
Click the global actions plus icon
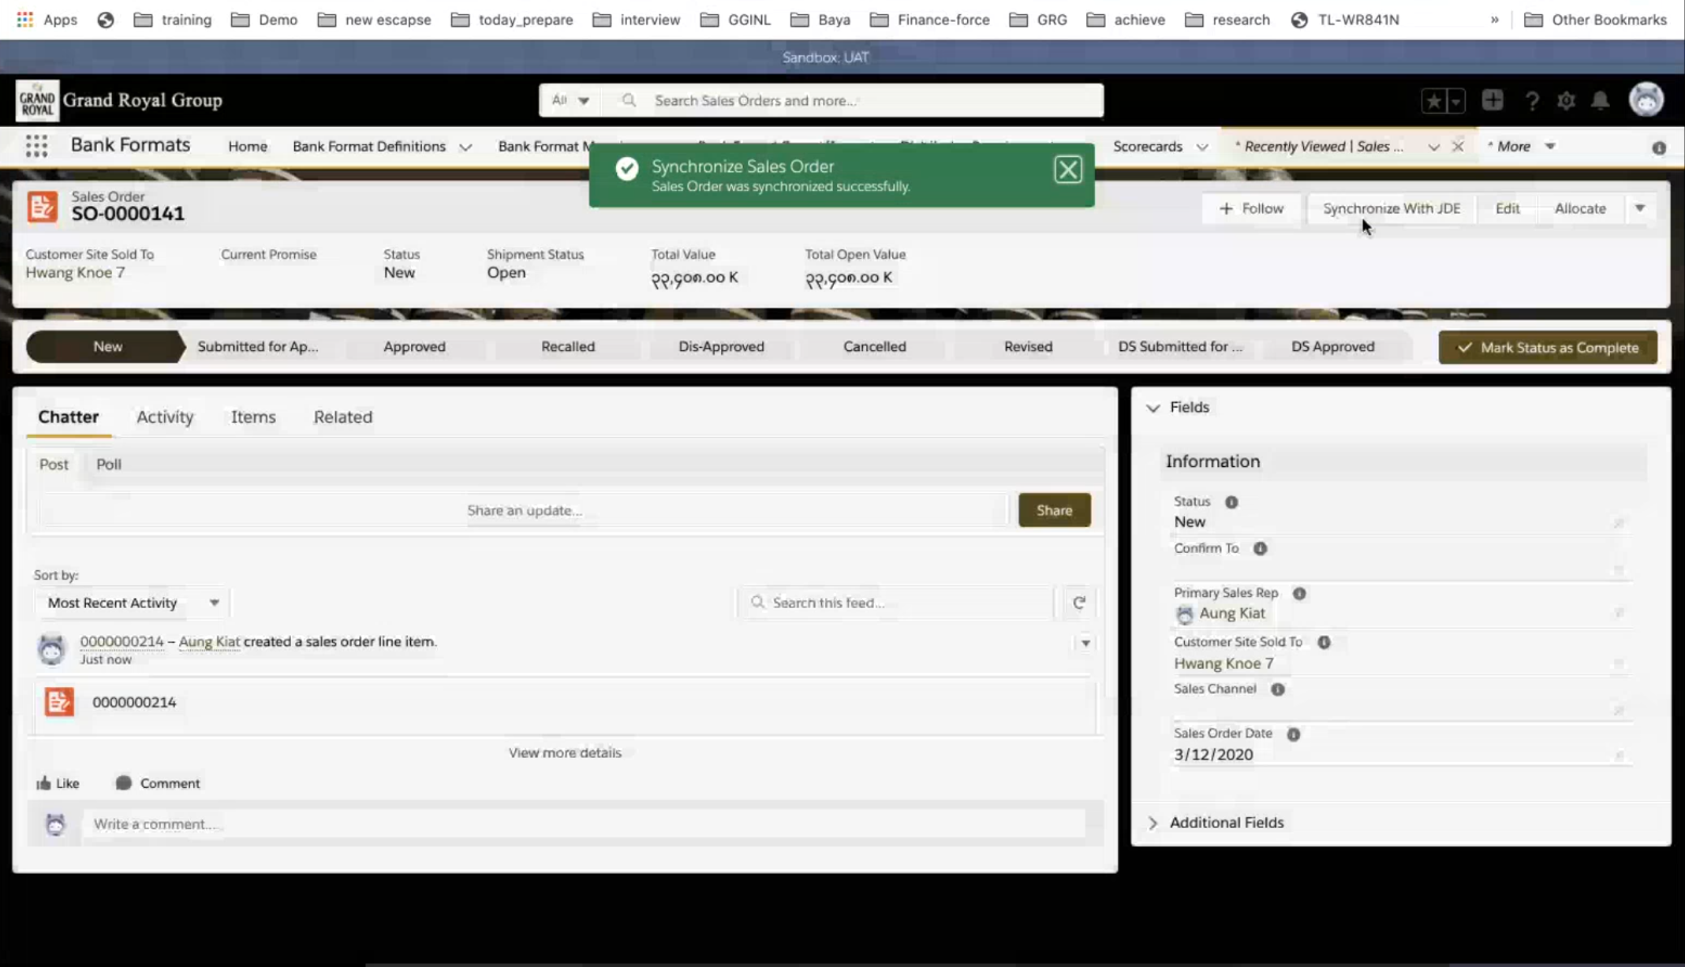coord(1492,100)
